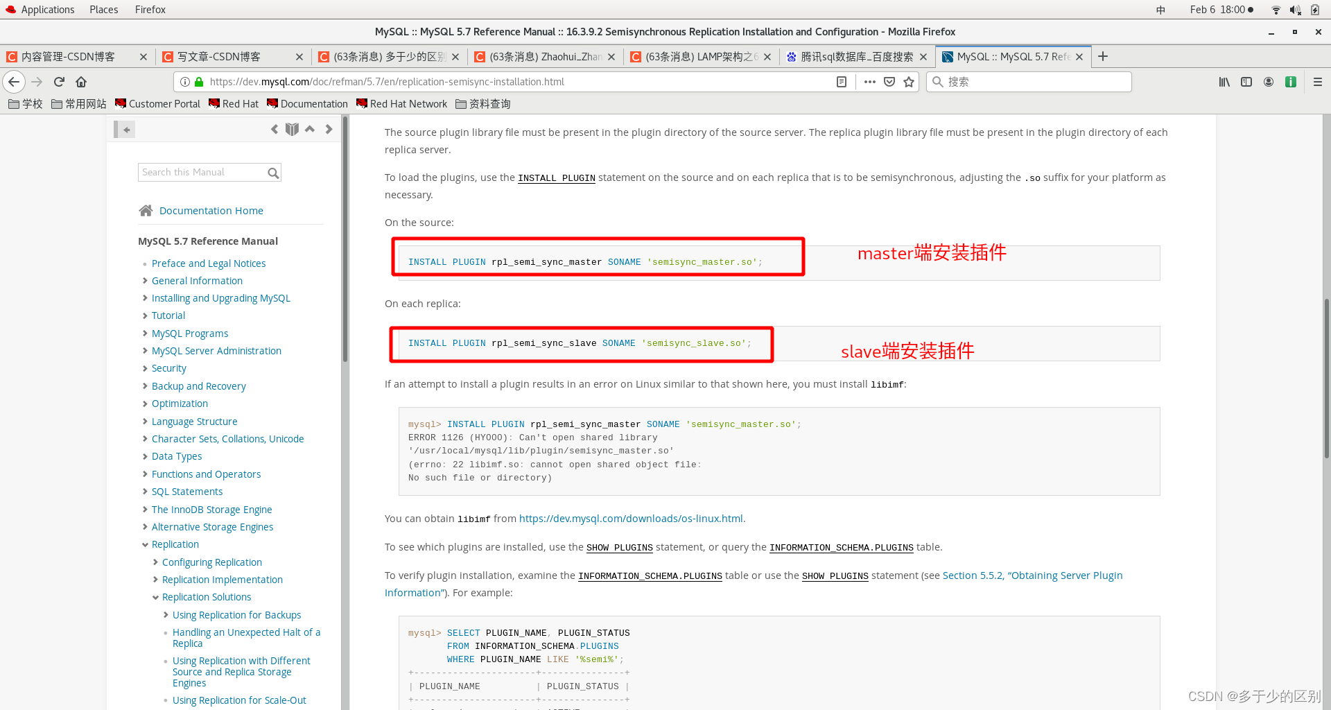Open the Firefox hamburger menu

1318,82
